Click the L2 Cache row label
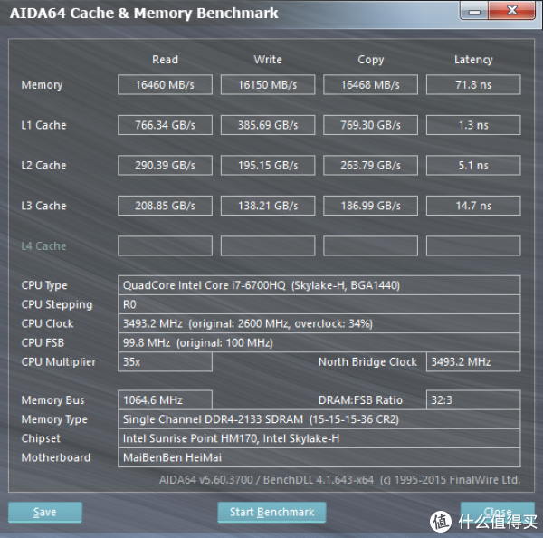543x538 pixels. (x=43, y=166)
